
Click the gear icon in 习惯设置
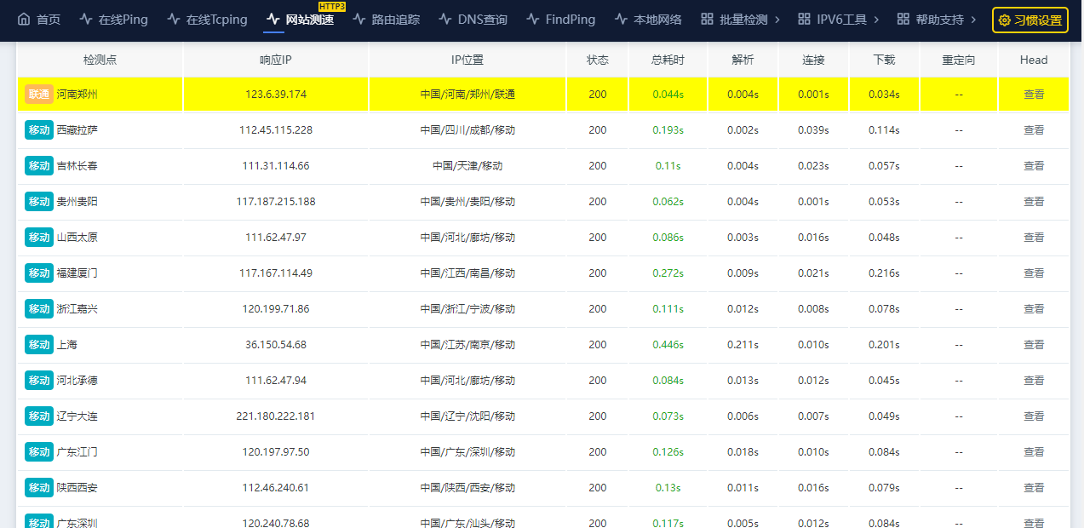(1005, 20)
